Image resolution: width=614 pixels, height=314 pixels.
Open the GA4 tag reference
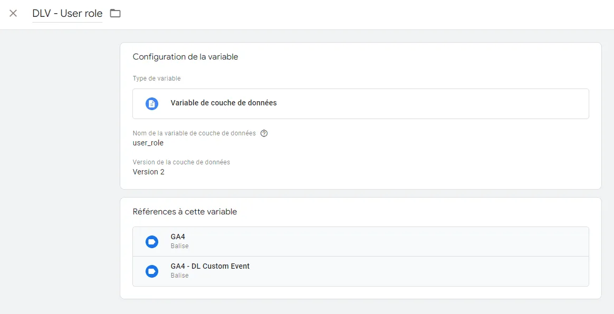(361, 242)
